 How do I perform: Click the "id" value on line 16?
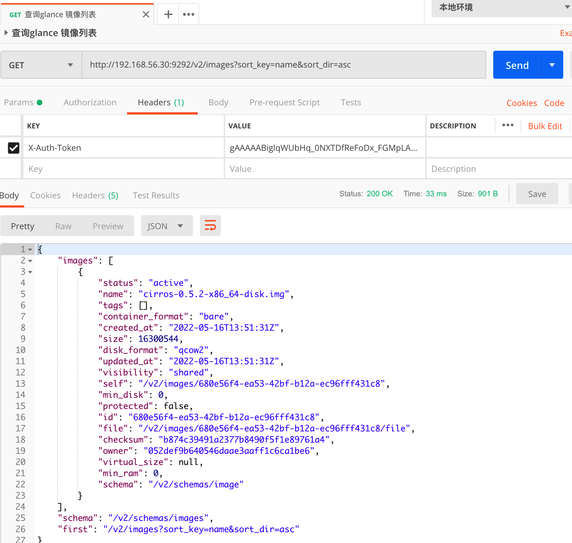(x=224, y=417)
